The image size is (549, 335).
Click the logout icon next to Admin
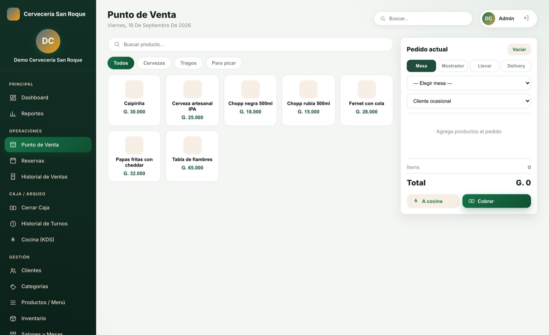tap(526, 18)
